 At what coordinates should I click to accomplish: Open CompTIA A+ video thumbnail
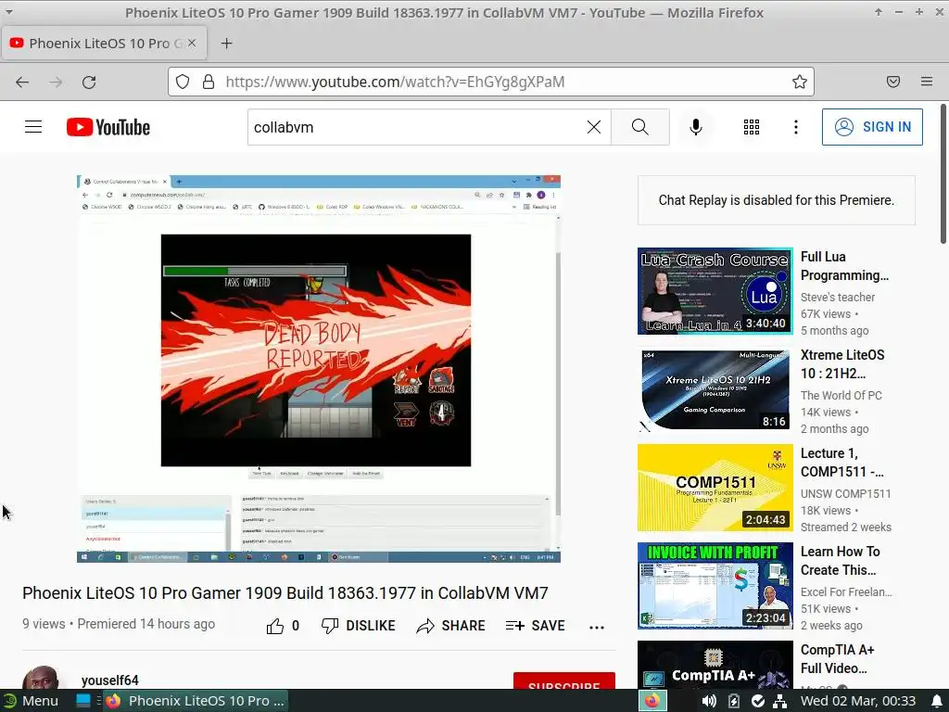[x=715, y=665]
